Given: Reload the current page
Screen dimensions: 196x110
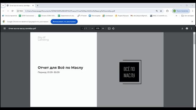Looking at the screenshot, I should click(12, 11).
